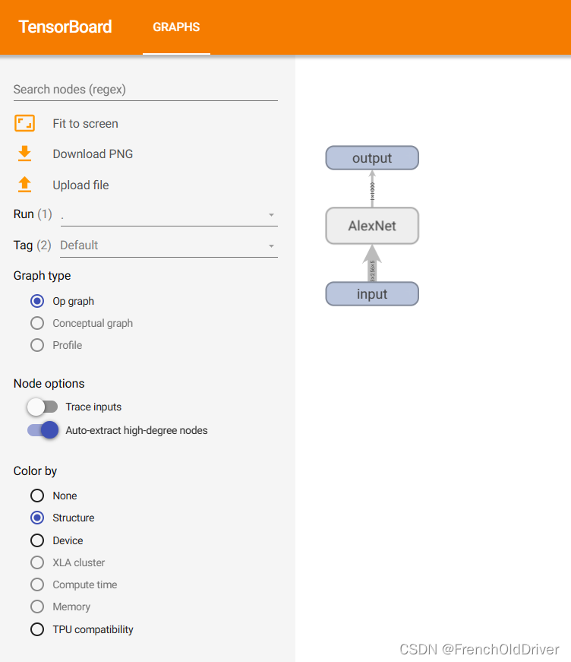Click the edge between input and AlexNet

[372, 264]
